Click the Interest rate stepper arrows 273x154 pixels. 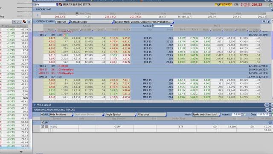[242, 115]
